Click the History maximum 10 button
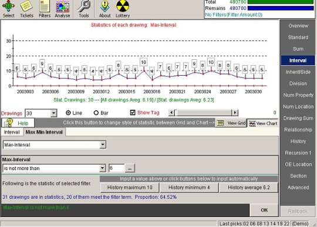Viewport: 317px width, 227px height. point(130,188)
